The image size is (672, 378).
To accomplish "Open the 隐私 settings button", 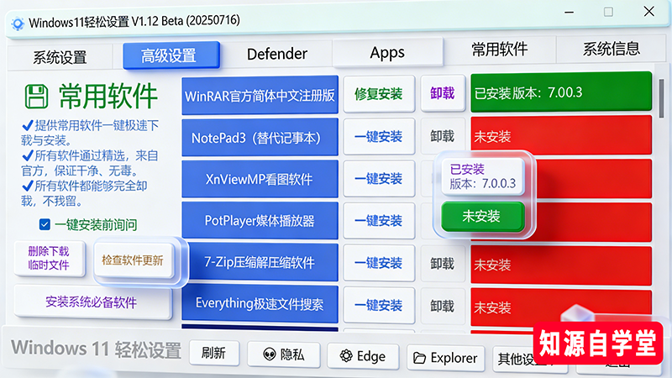I will click(284, 354).
